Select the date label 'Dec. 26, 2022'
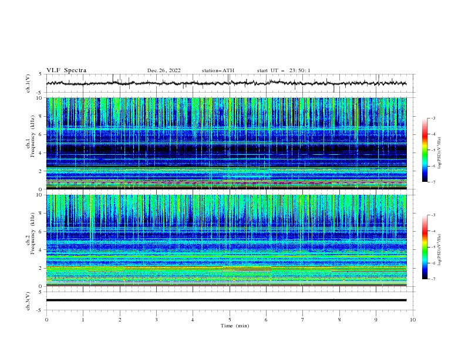This screenshot has width=465, height=359. (x=164, y=70)
